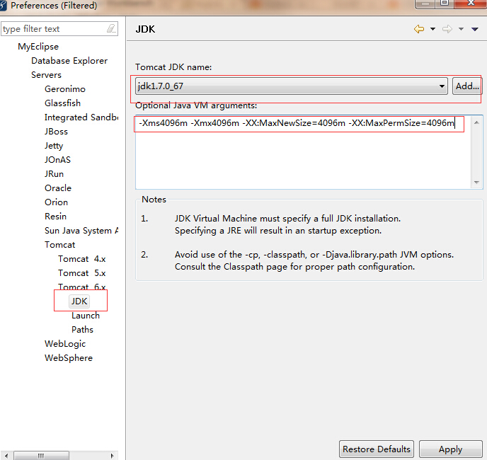The width and height of the screenshot is (487, 460).
Task: Select Geronimo server entry
Action: pyautogui.click(x=65, y=89)
